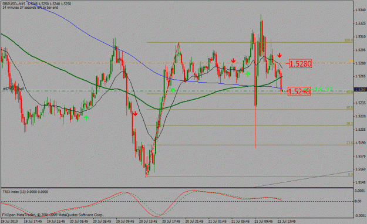
Task: Click the green buy arrow under the 19 Jul low consolidation
Action: (86, 118)
